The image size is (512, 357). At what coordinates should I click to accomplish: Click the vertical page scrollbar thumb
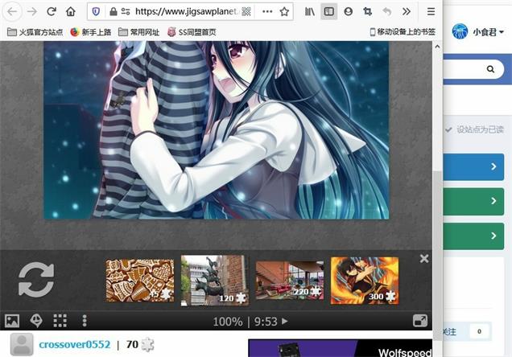(438, 255)
